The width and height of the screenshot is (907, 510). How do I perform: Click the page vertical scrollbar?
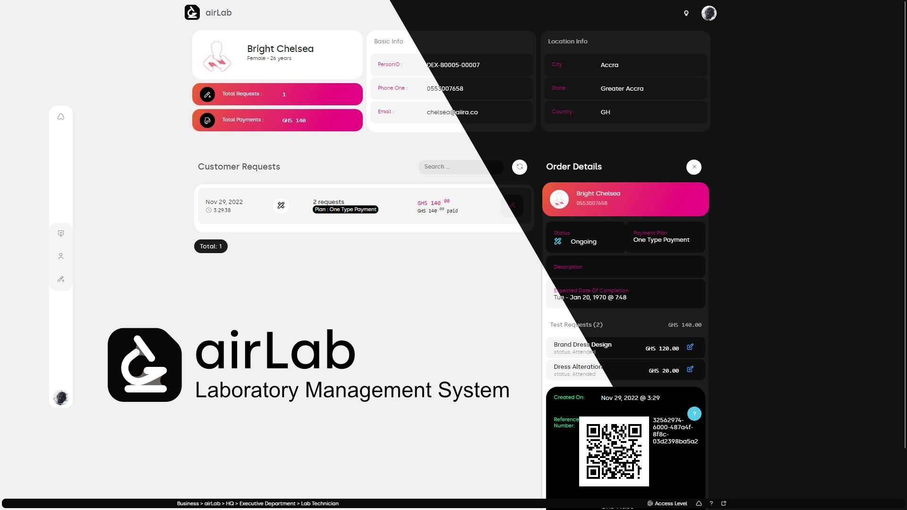[905, 224]
